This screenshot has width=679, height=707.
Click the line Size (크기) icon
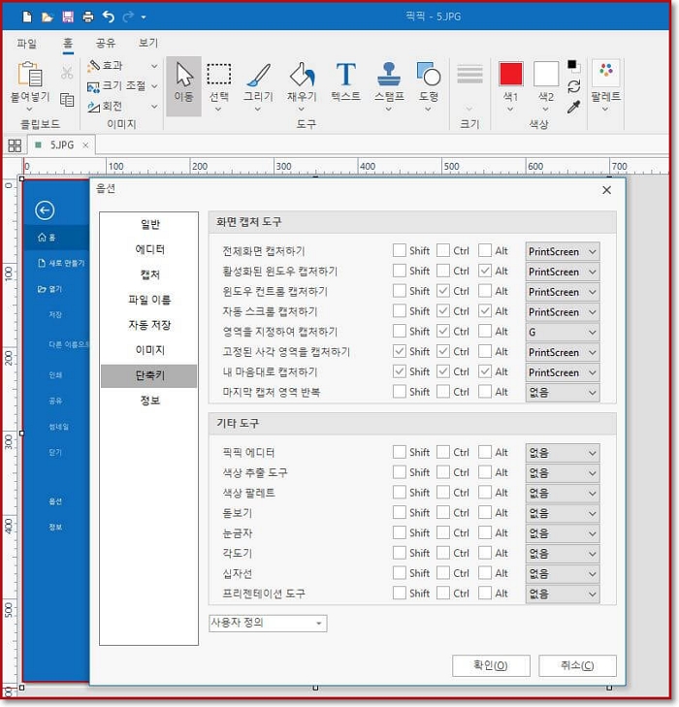click(x=469, y=75)
